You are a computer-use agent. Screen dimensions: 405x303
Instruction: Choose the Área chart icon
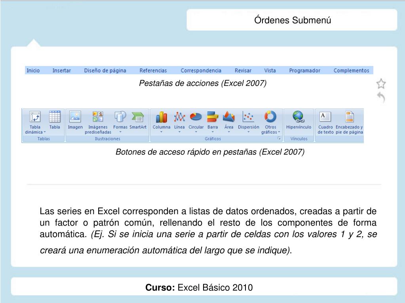(x=229, y=117)
